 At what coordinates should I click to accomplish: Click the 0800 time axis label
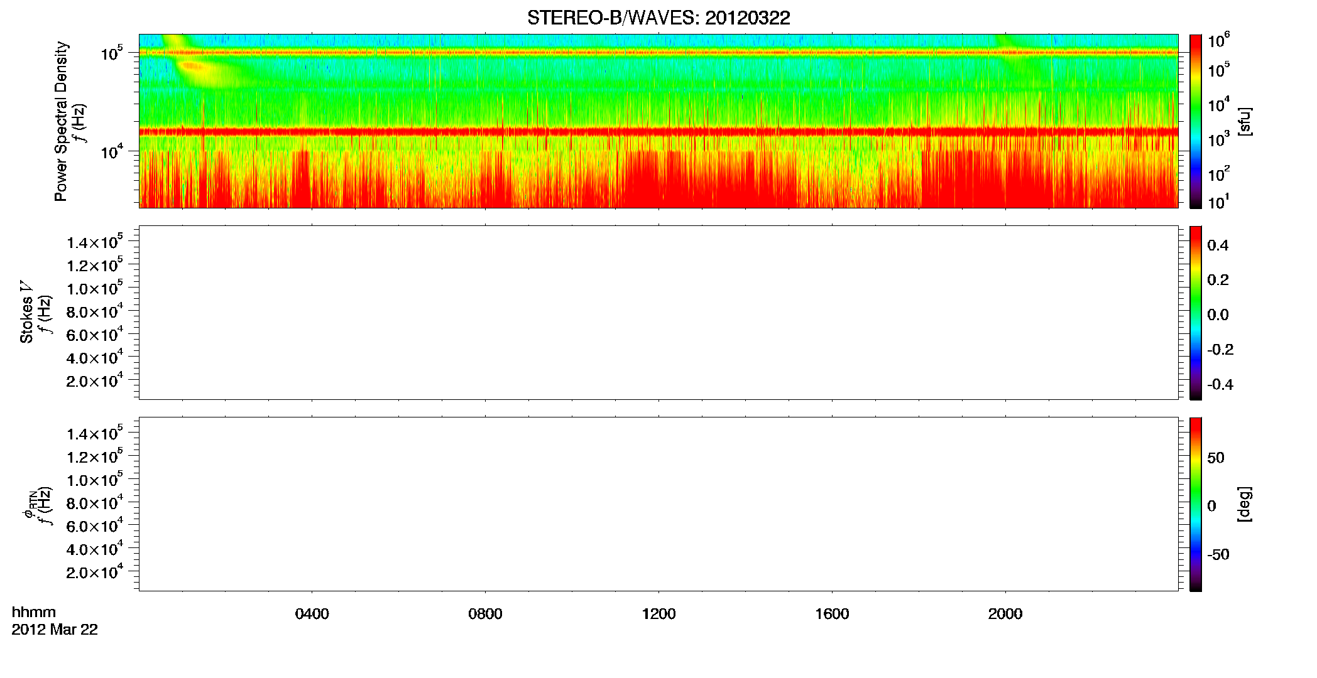485,614
